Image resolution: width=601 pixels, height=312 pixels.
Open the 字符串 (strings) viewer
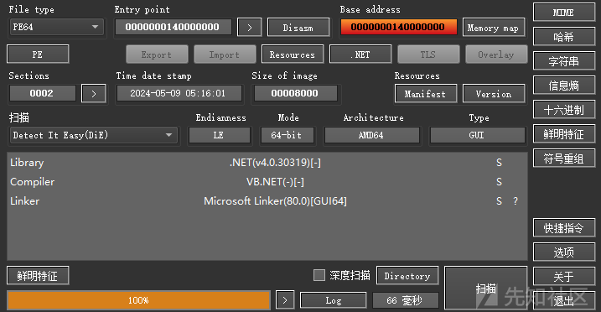click(x=564, y=61)
